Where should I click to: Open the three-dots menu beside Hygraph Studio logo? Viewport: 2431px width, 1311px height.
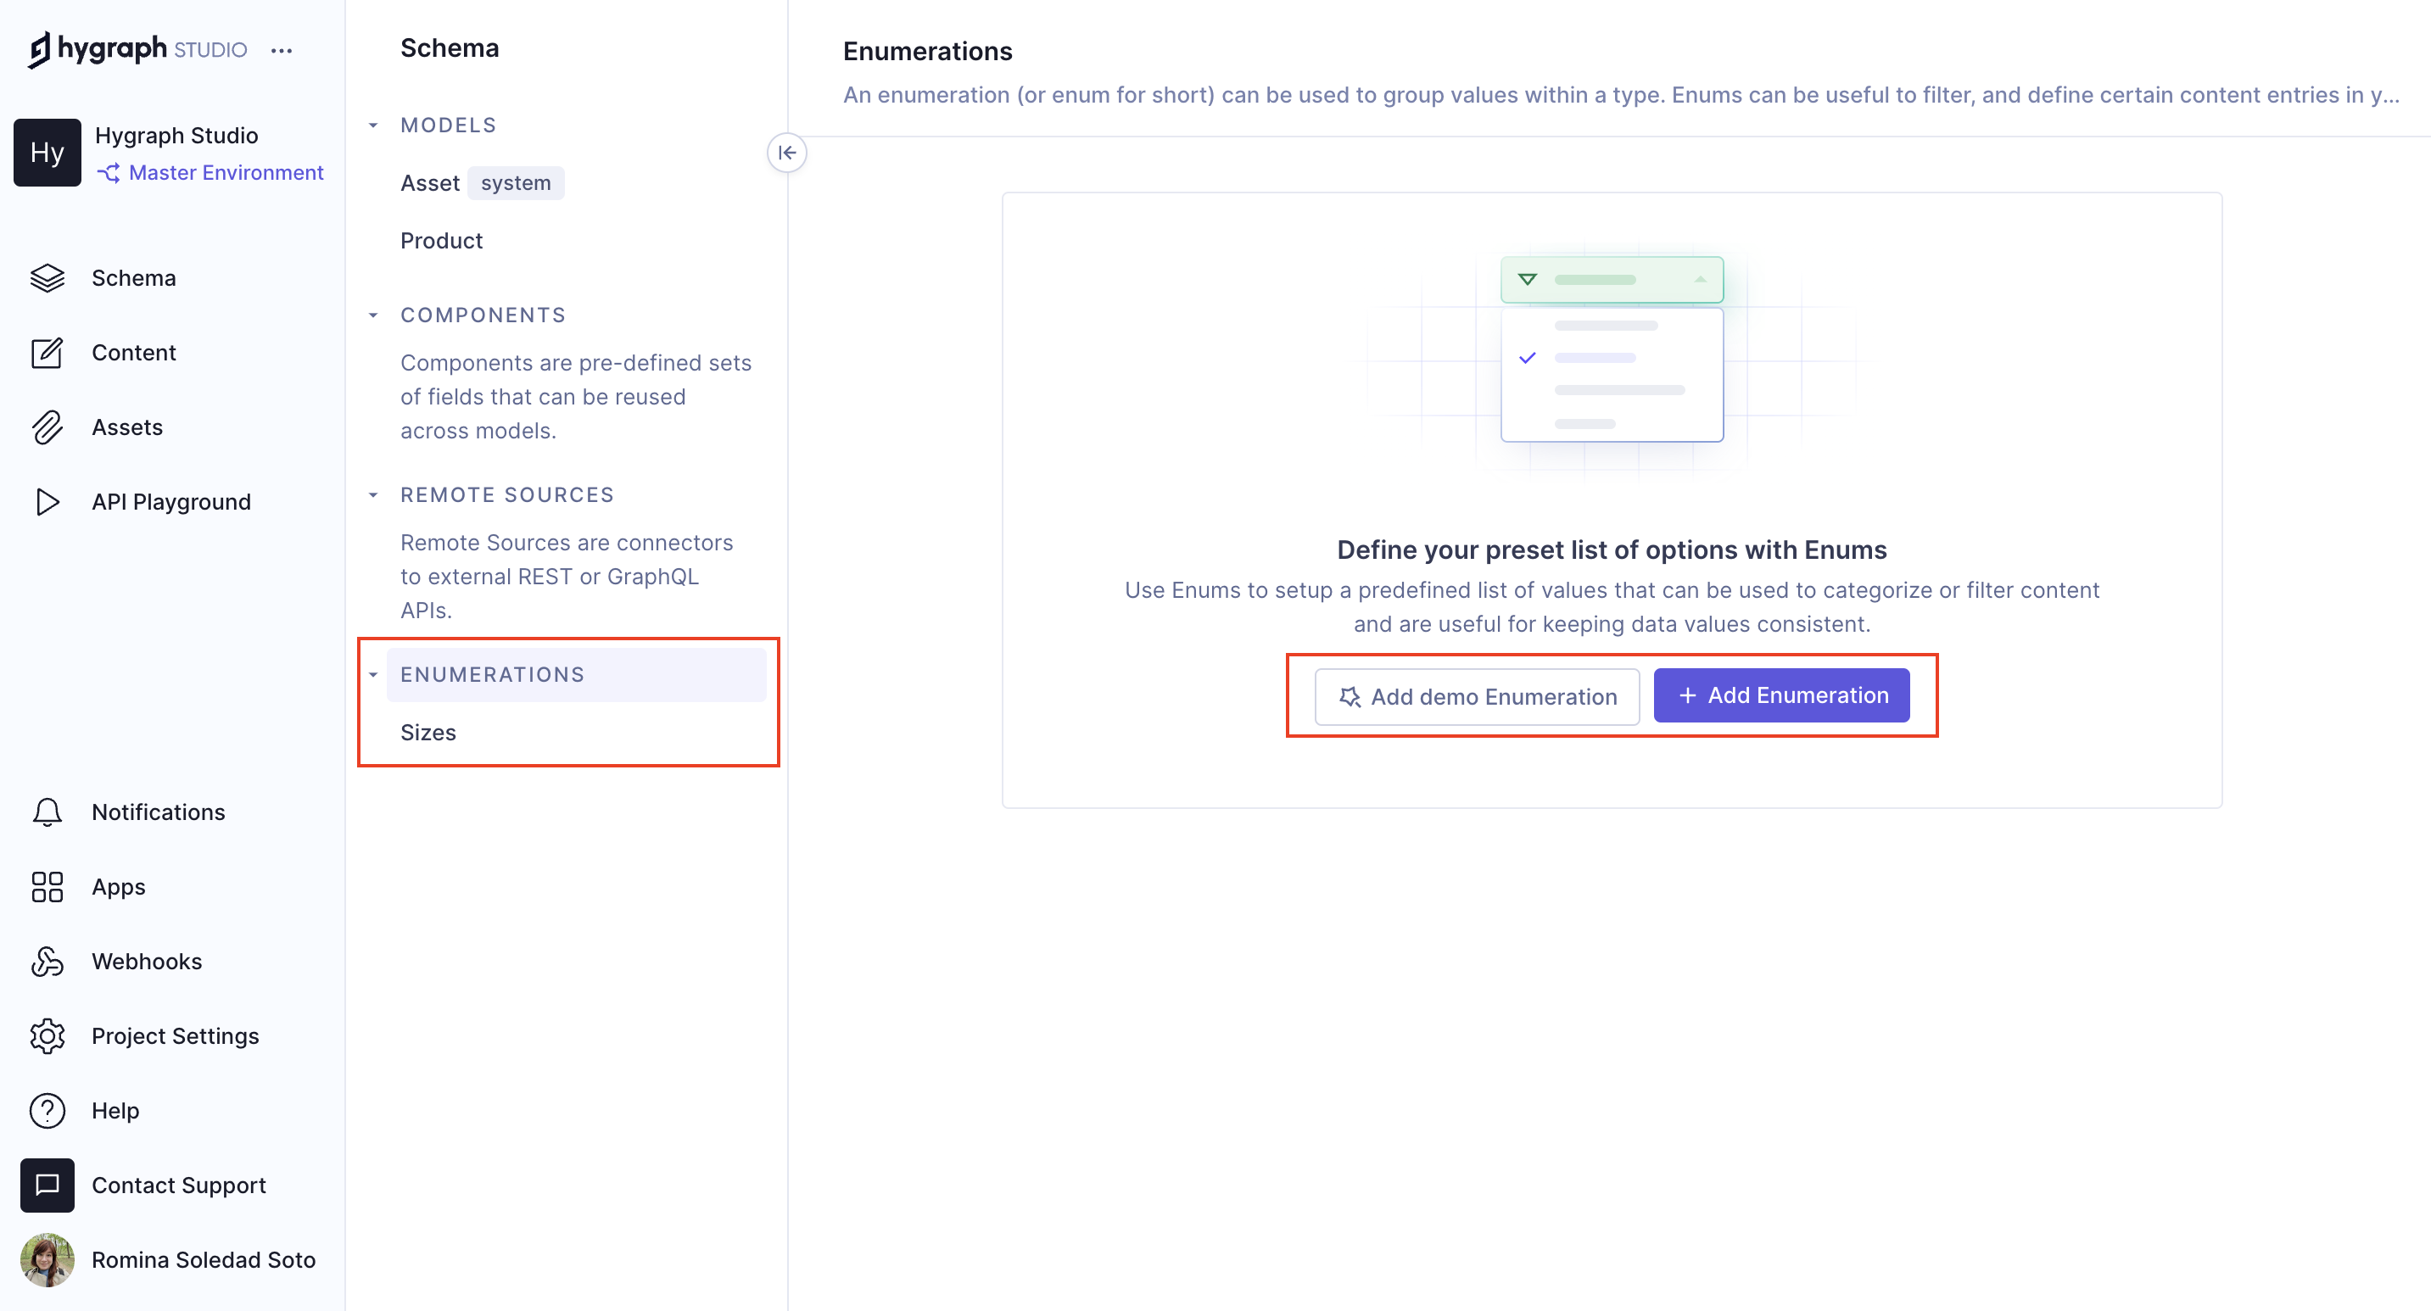click(282, 51)
